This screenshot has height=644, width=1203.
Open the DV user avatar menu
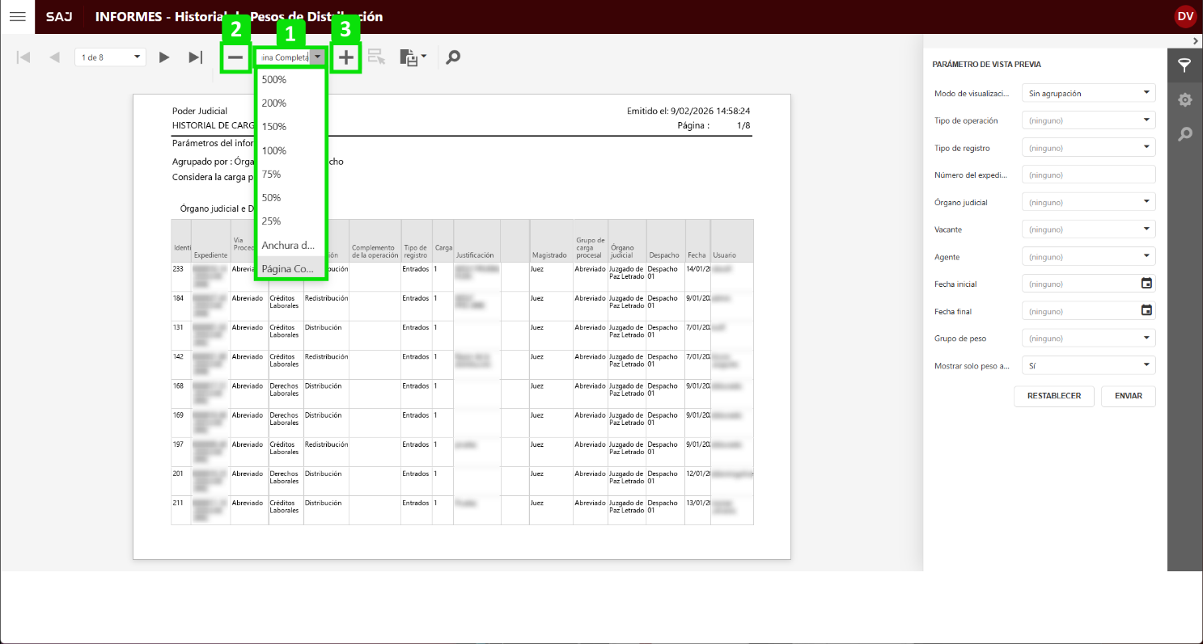[1185, 17]
